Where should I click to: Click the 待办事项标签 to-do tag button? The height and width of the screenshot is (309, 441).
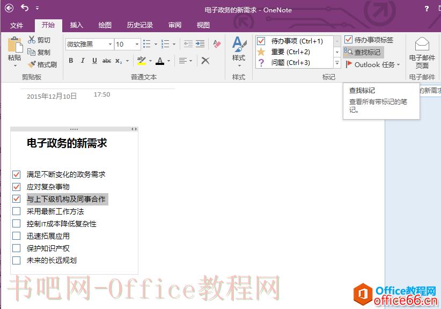click(369, 40)
